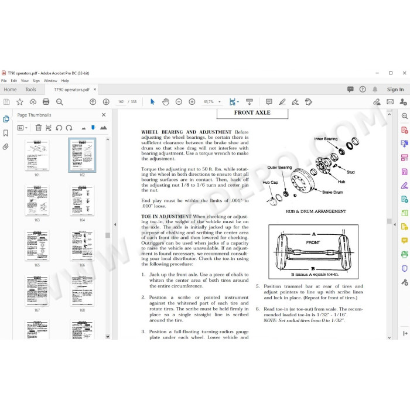The height and width of the screenshot is (410, 410).
Task: Expand the right tools pane at bottom
Action: pos(405,333)
